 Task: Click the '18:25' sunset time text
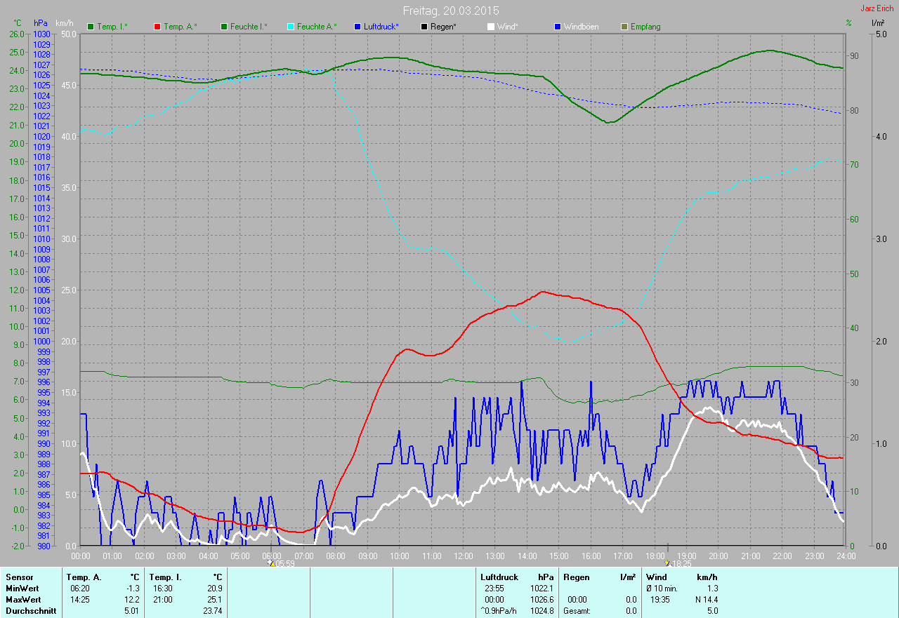point(681,563)
